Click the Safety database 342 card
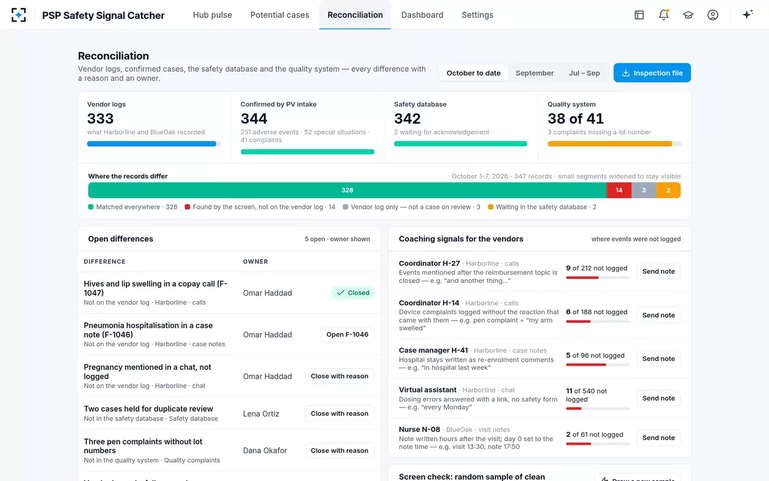The width and height of the screenshot is (769, 481). click(x=460, y=127)
